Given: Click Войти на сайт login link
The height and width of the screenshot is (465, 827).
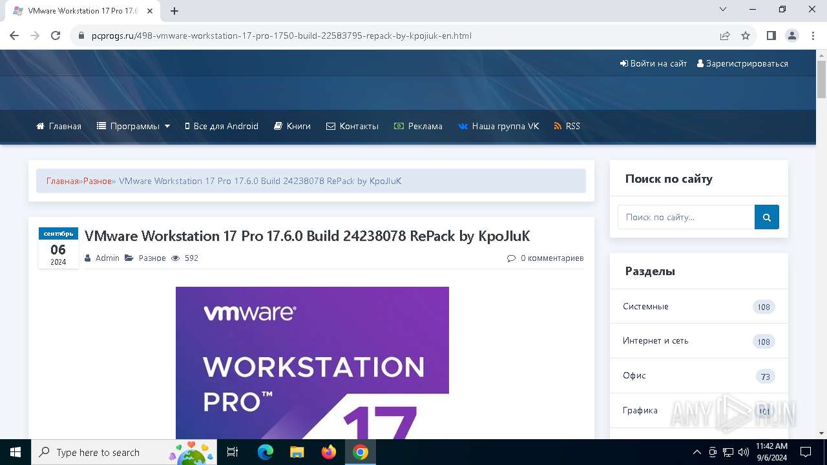Looking at the screenshot, I should click(653, 63).
